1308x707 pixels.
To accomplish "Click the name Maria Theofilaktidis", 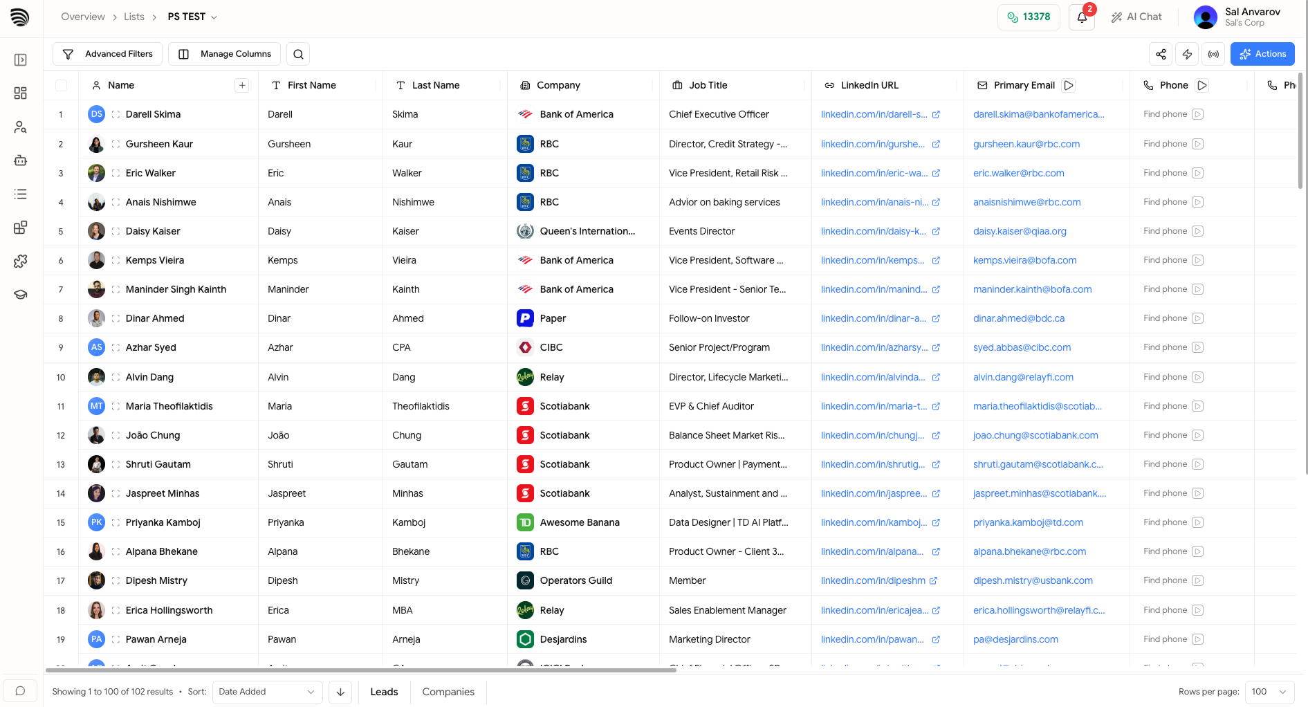I will [169, 406].
